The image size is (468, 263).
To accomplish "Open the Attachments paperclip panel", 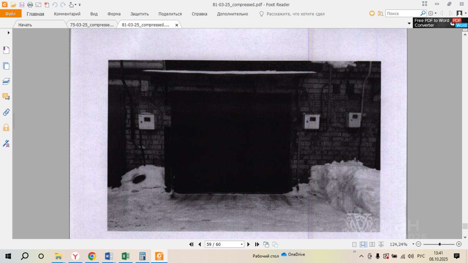I will pyautogui.click(x=6, y=112).
